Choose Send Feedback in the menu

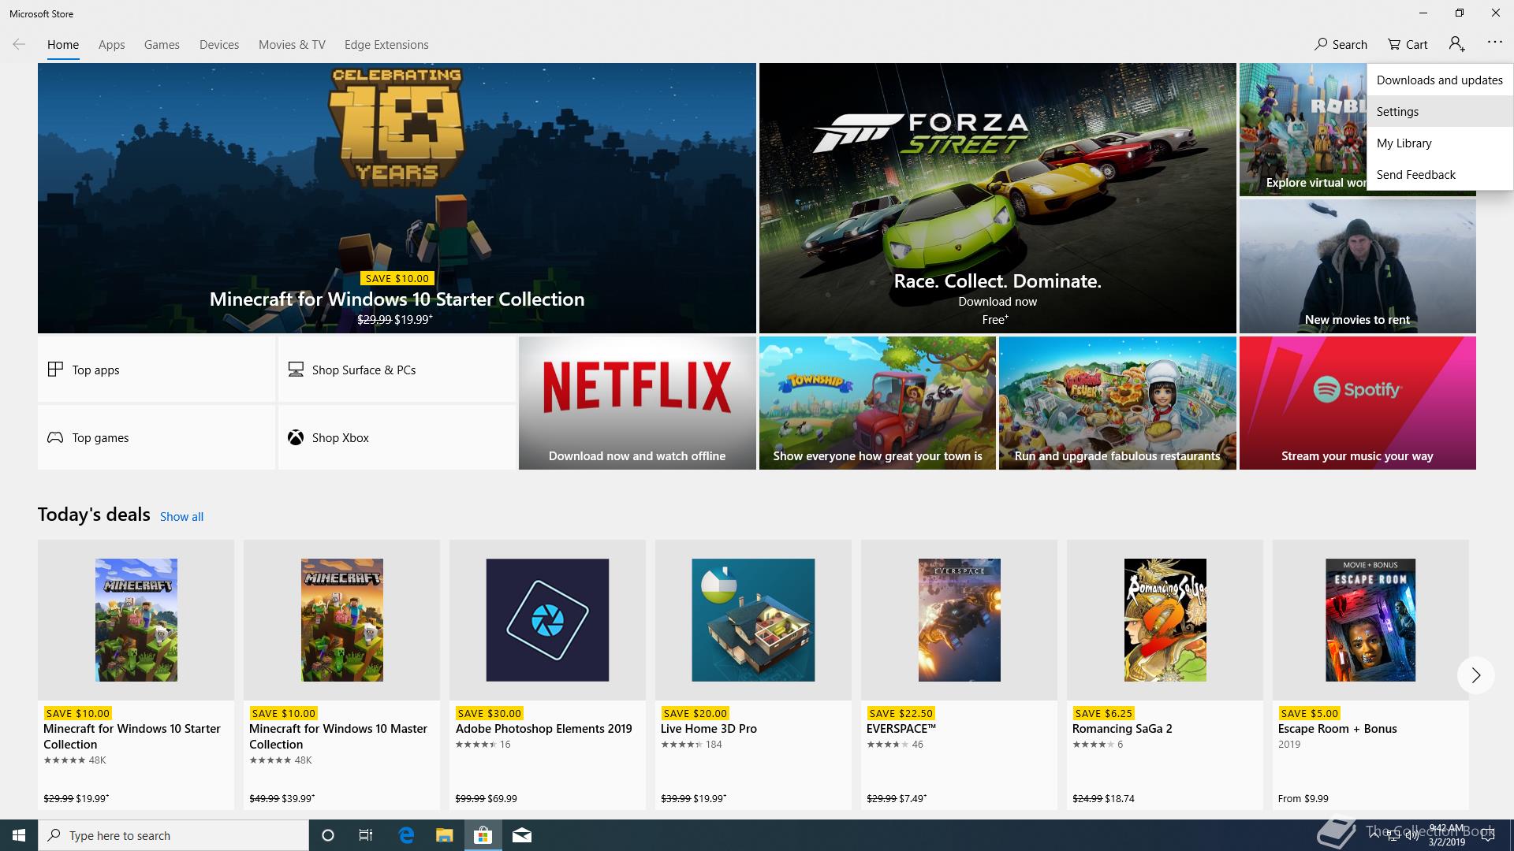coord(1439,175)
